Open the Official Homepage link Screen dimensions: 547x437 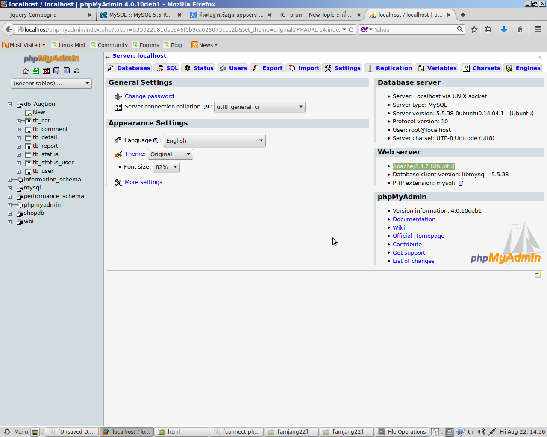click(x=418, y=236)
